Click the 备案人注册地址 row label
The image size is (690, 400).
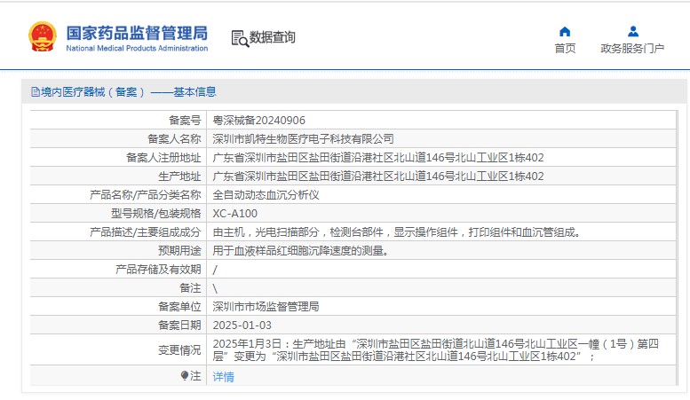click(x=163, y=157)
